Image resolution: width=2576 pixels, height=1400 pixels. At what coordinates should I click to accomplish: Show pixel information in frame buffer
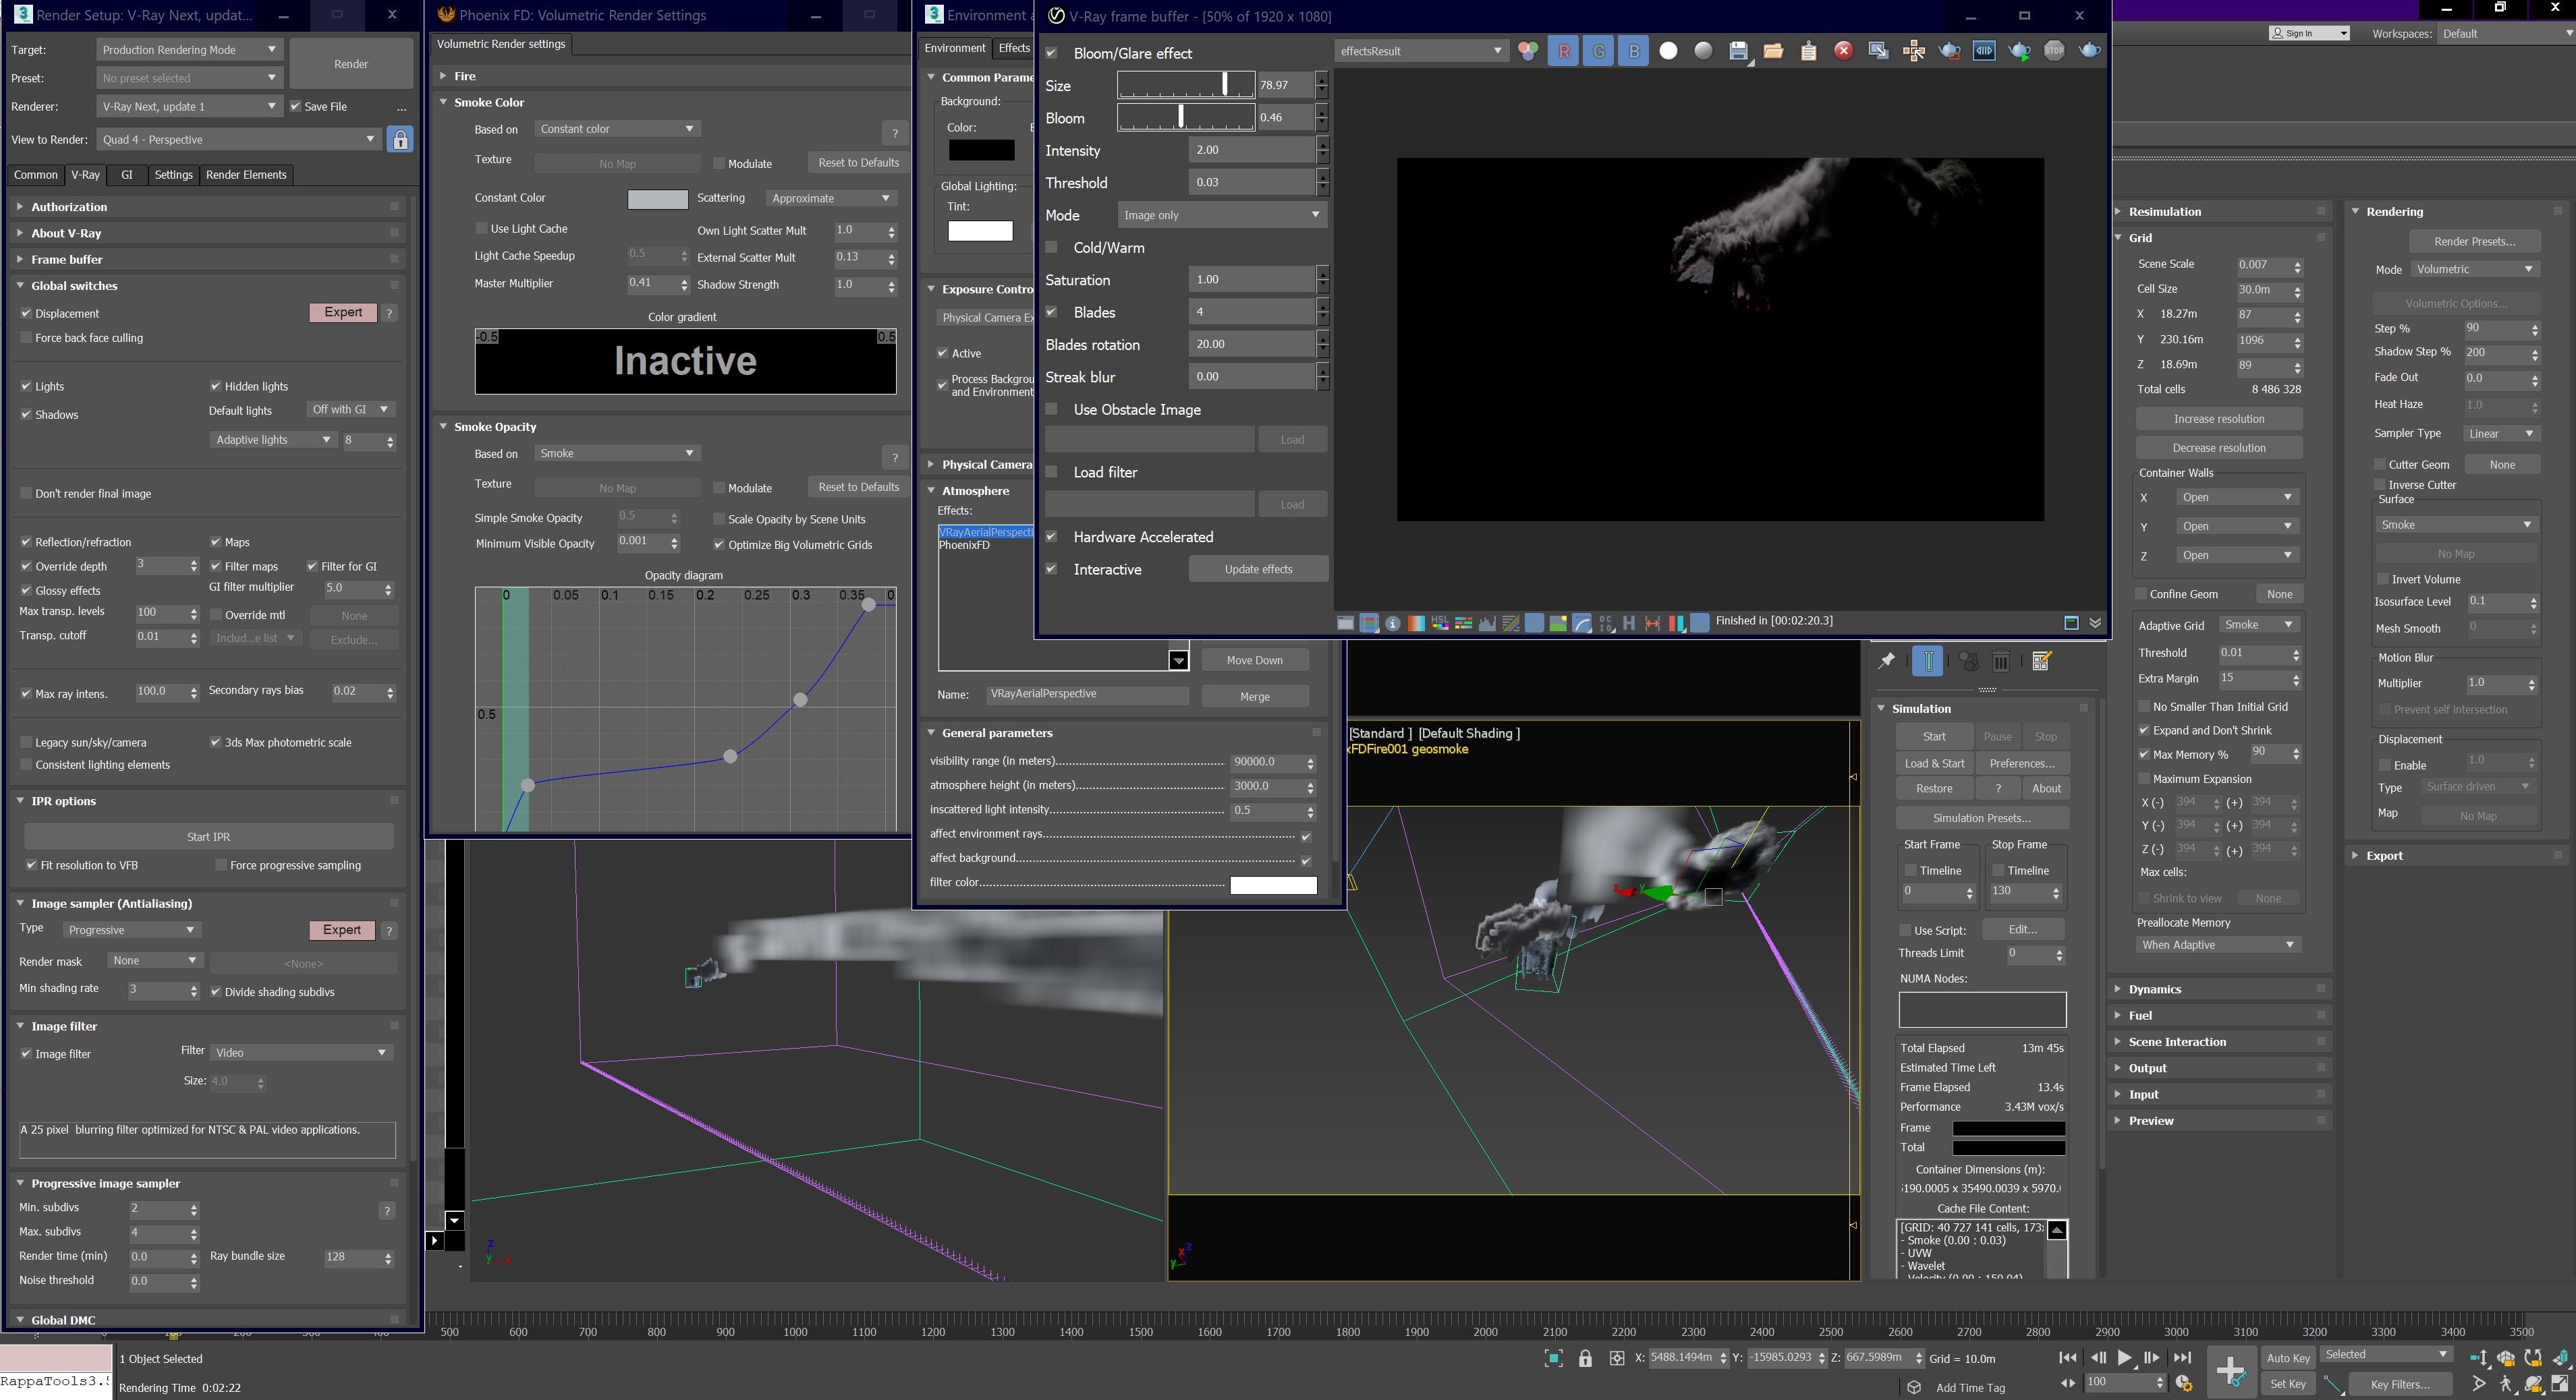(x=1393, y=624)
